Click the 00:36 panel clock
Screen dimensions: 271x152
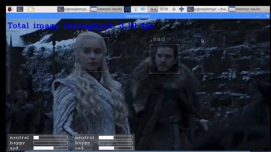[x=164, y=9]
